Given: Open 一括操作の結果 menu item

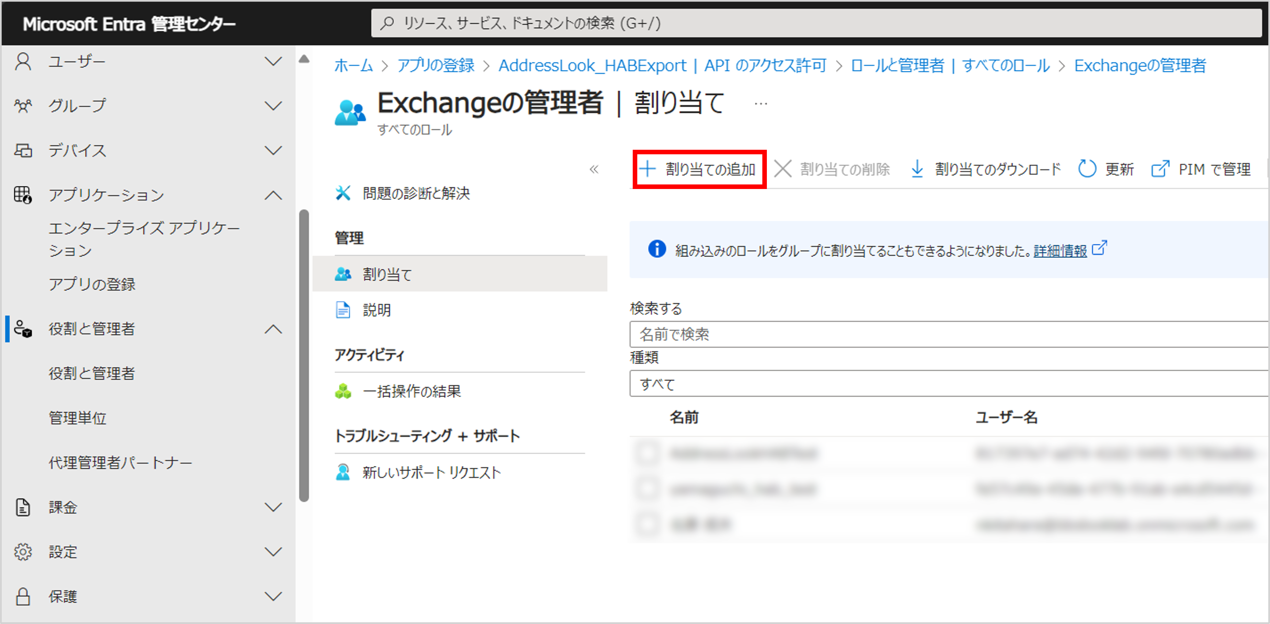Looking at the screenshot, I should (x=411, y=391).
